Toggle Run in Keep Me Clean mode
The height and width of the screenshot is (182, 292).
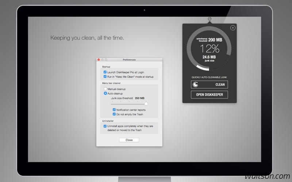coord(105,76)
